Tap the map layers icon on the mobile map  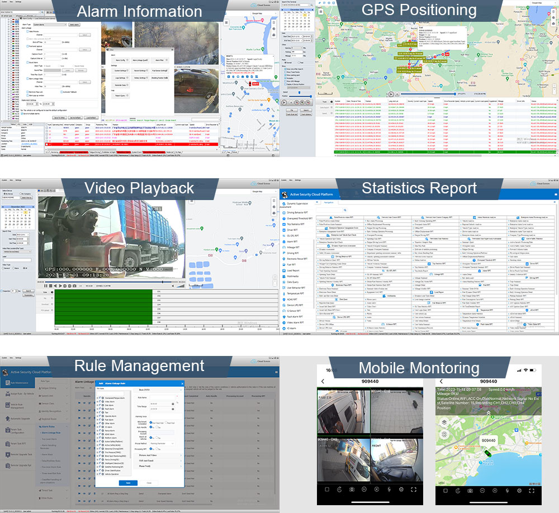coord(444,422)
